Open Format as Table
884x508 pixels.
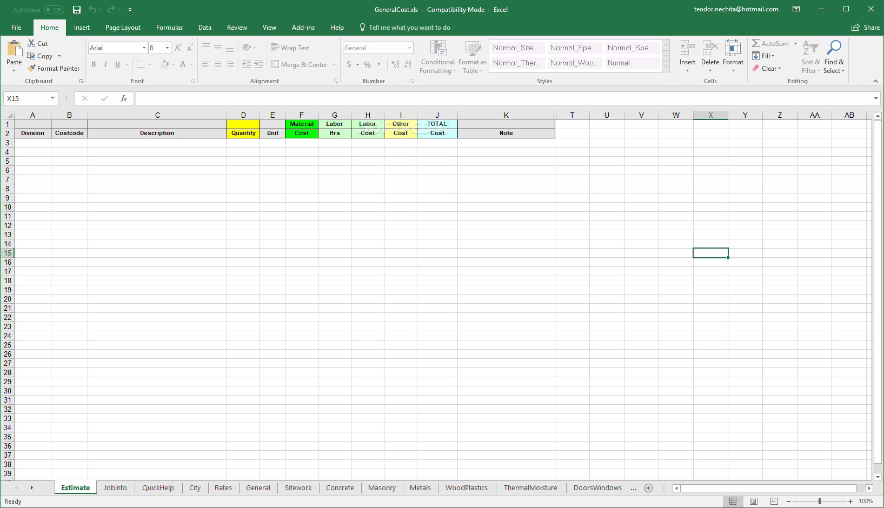point(473,57)
